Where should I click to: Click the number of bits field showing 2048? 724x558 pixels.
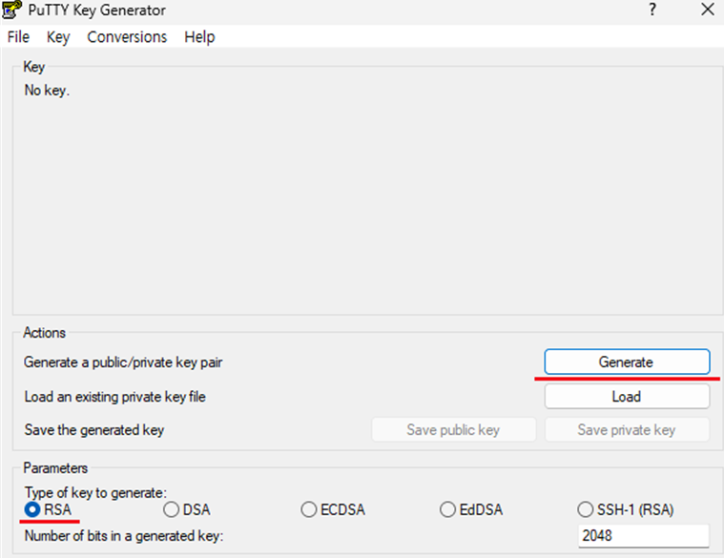643,536
